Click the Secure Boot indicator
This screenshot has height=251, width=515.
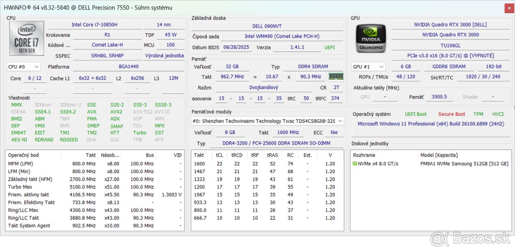451,114
